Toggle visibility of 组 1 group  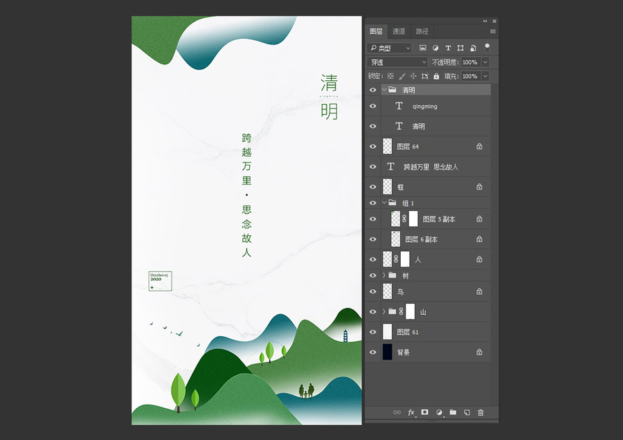pos(372,203)
